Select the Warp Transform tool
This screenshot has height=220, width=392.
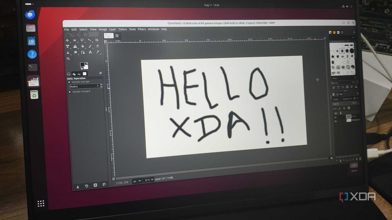pos(75,46)
